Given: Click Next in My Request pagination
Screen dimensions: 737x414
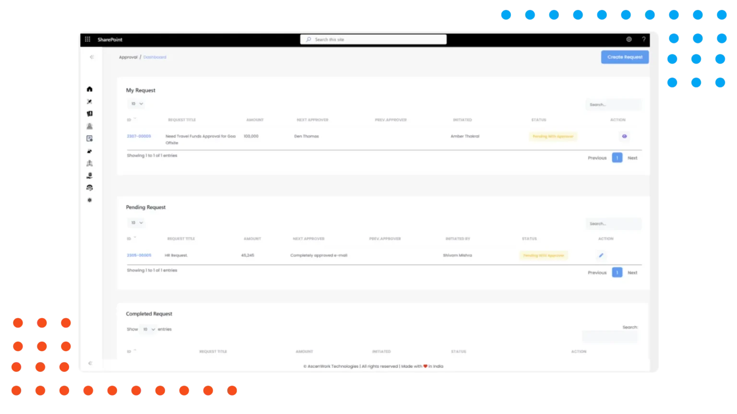Looking at the screenshot, I should click(632, 158).
